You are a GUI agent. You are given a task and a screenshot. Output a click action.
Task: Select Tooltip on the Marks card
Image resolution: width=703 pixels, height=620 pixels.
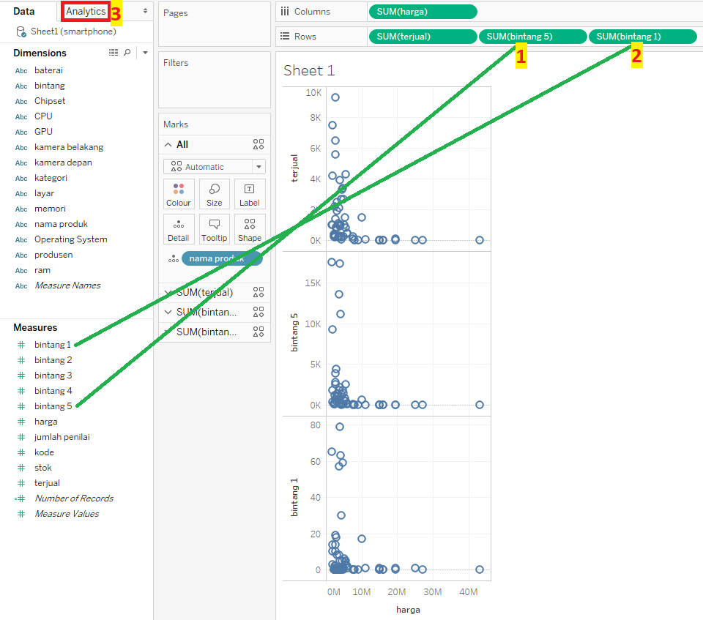[x=214, y=228]
